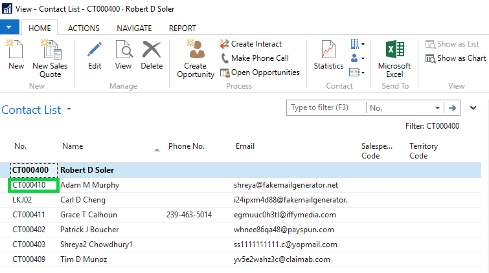Click the Shreya2 Chowdhury1 name

pyautogui.click(x=97, y=245)
